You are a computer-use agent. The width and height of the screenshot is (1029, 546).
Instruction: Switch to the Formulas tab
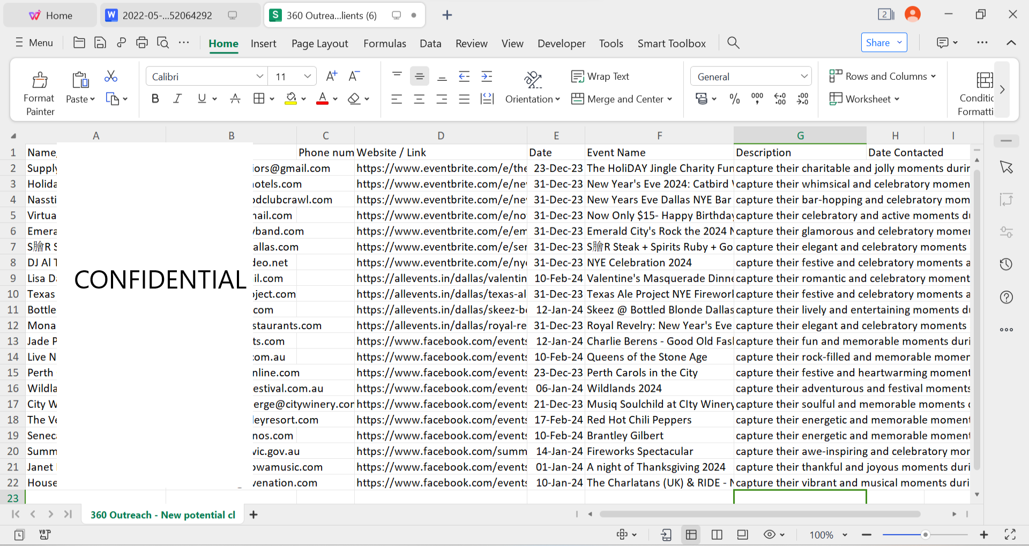click(x=385, y=43)
